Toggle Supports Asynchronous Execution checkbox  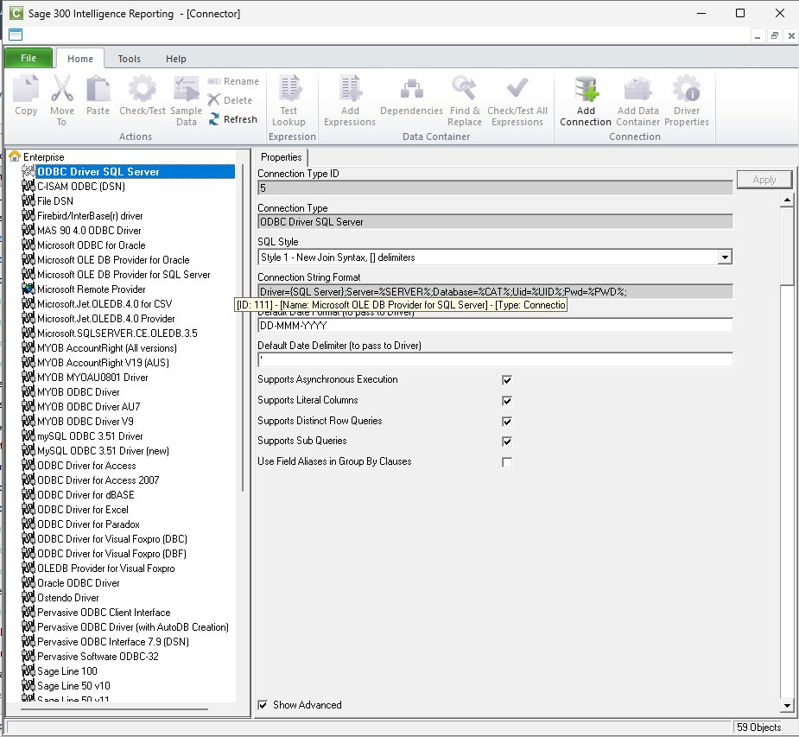coord(506,380)
